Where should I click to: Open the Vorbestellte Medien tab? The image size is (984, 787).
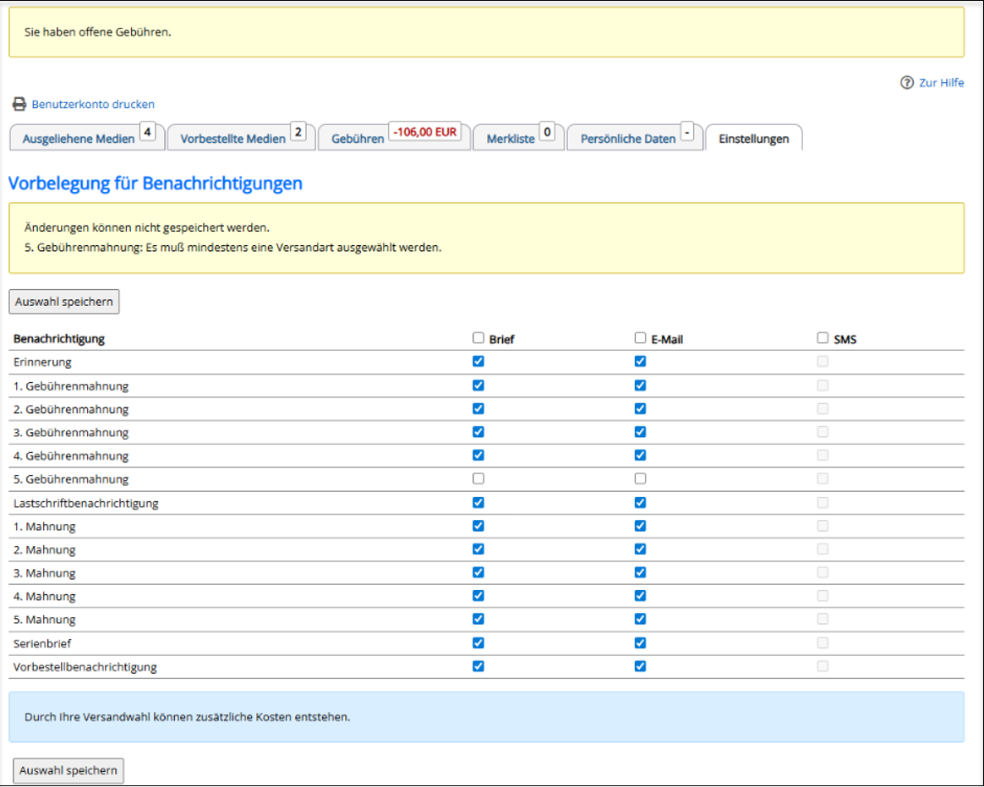(232, 139)
